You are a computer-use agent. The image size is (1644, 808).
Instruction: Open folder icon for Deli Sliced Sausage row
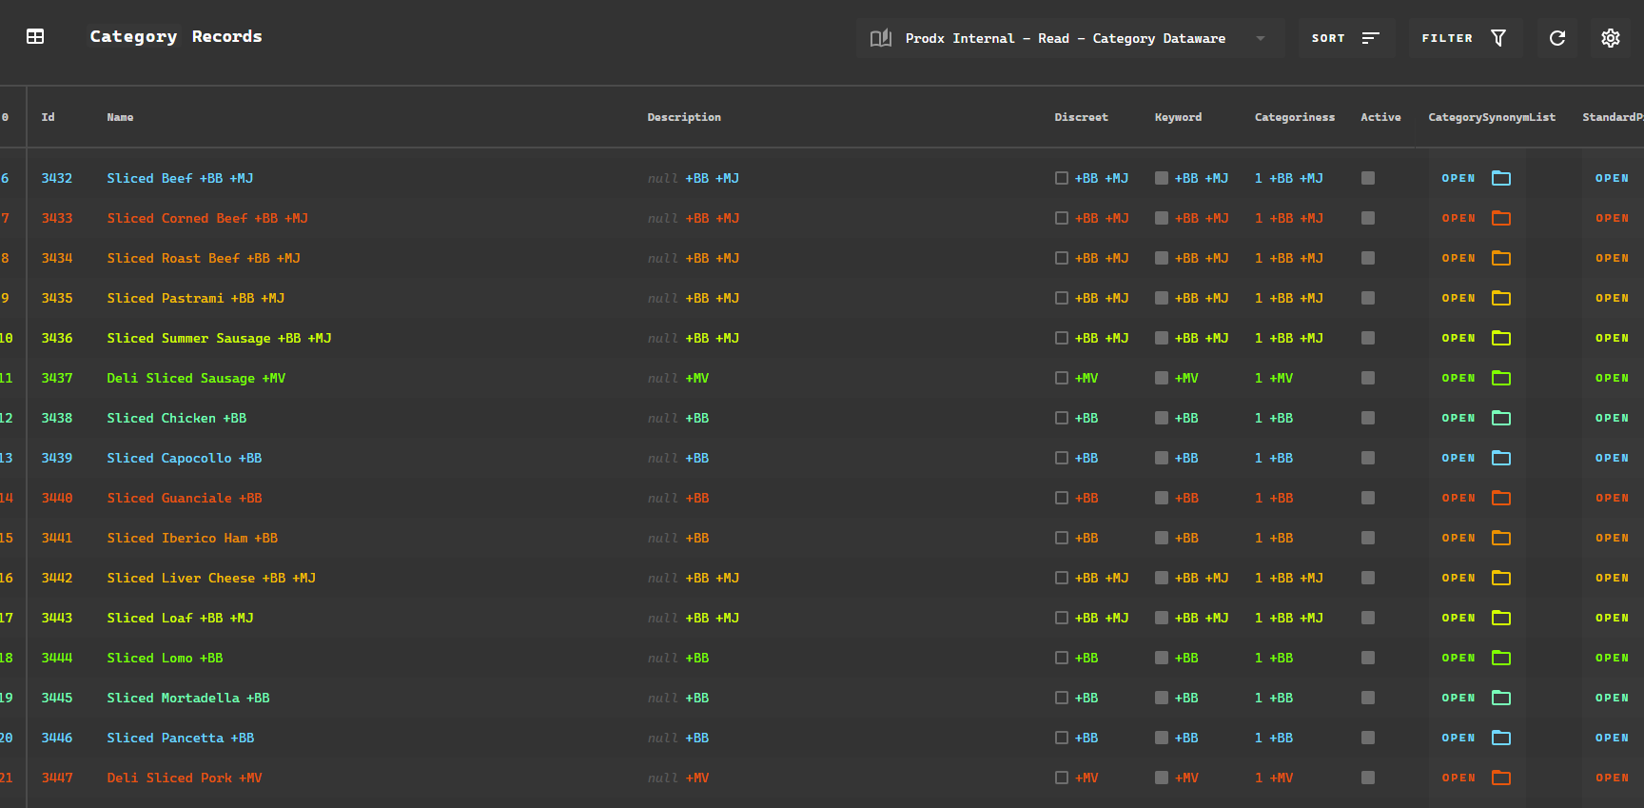(1501, 378)
